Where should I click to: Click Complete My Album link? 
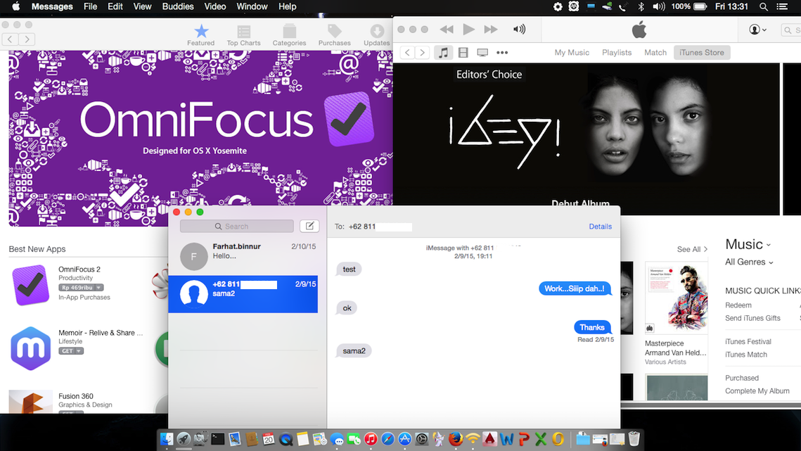click(x=757, y=390)
